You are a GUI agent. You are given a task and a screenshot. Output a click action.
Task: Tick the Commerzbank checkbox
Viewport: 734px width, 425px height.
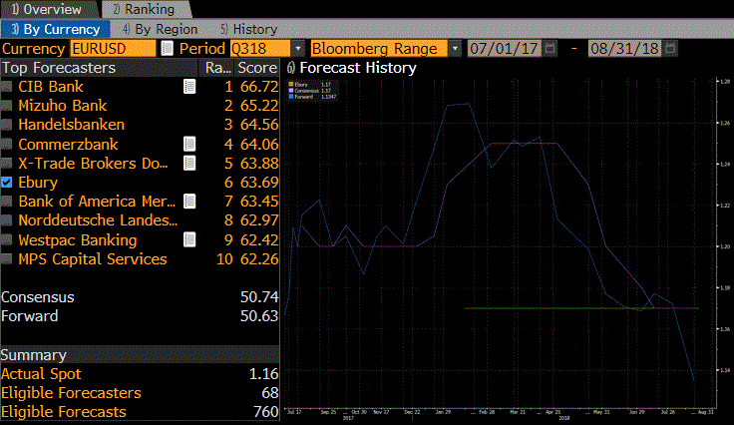click(x=7, y=145)
